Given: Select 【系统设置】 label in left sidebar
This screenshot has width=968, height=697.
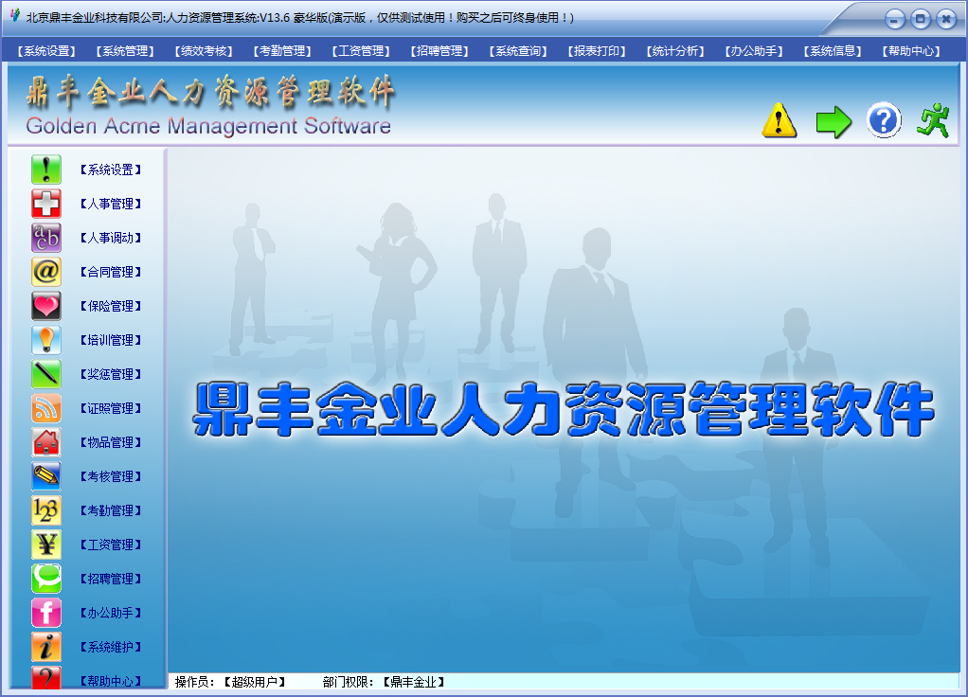Looking at the screenshot, I should (x=111, y=170).
